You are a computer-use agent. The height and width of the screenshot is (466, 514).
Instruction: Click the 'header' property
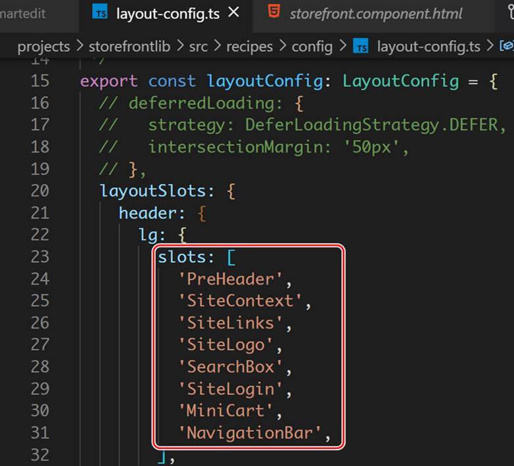tap(148, 213)
